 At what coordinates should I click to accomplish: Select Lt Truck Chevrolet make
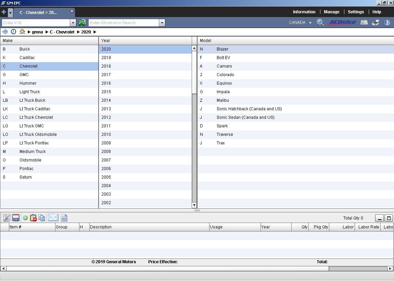pyautogui.click(x=49, y=117)
